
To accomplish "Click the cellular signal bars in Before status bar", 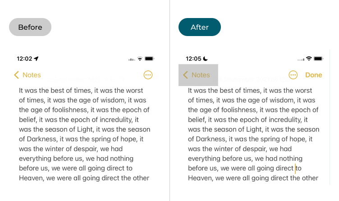I will coord(132,59).
